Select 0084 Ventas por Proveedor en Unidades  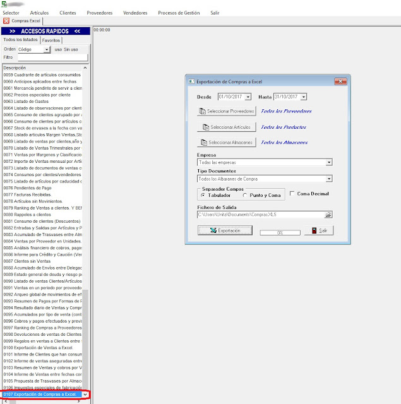pos(42,241)
